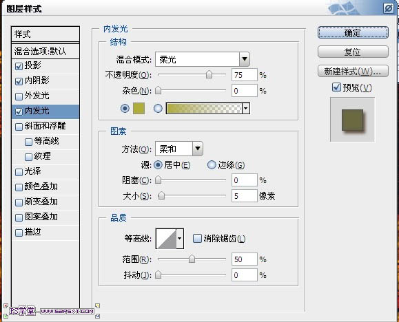399x322 pixels.
Task: Expand the 混合模式 dropdown arrow
Action: pyautogui.click(x=244, y=59)
